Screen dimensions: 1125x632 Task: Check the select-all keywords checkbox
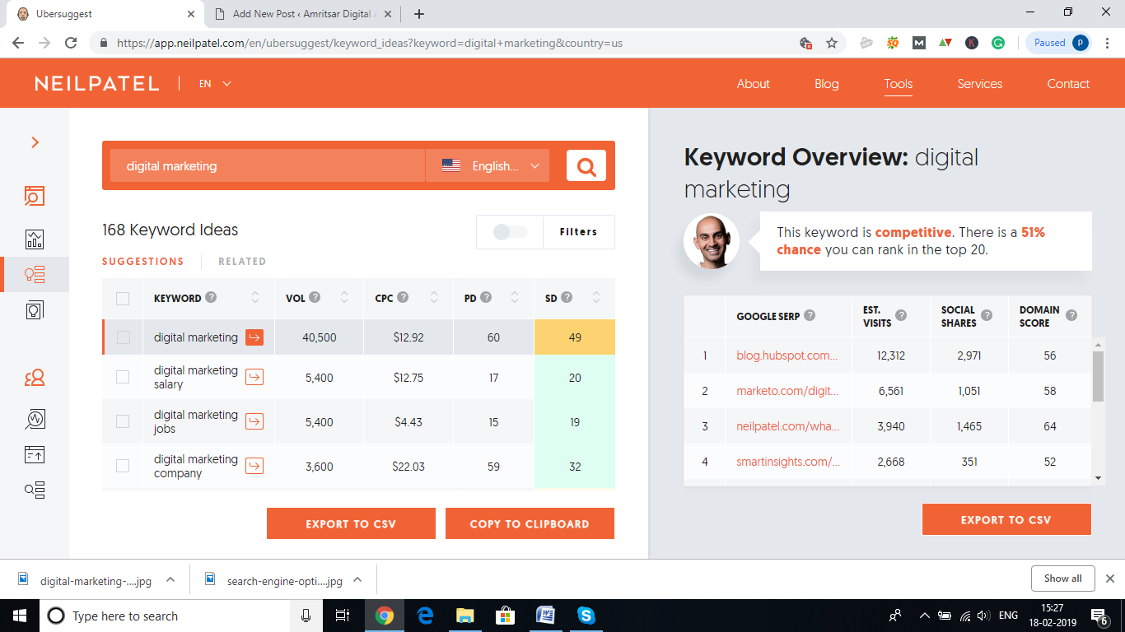coord(123,298)
